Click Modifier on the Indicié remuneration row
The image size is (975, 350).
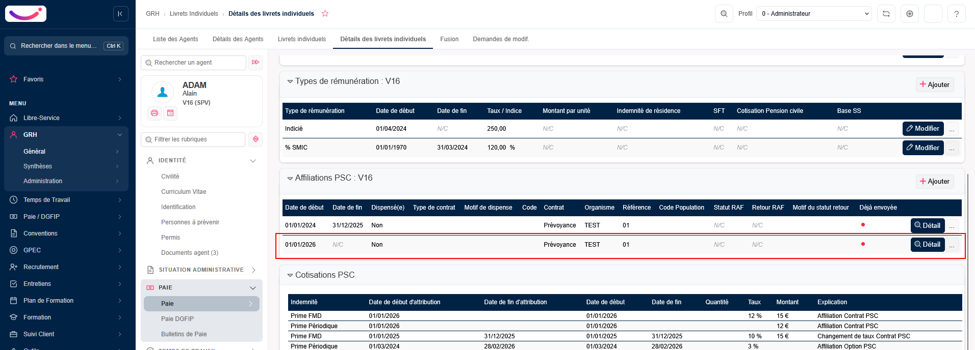[x=923, y=129]
